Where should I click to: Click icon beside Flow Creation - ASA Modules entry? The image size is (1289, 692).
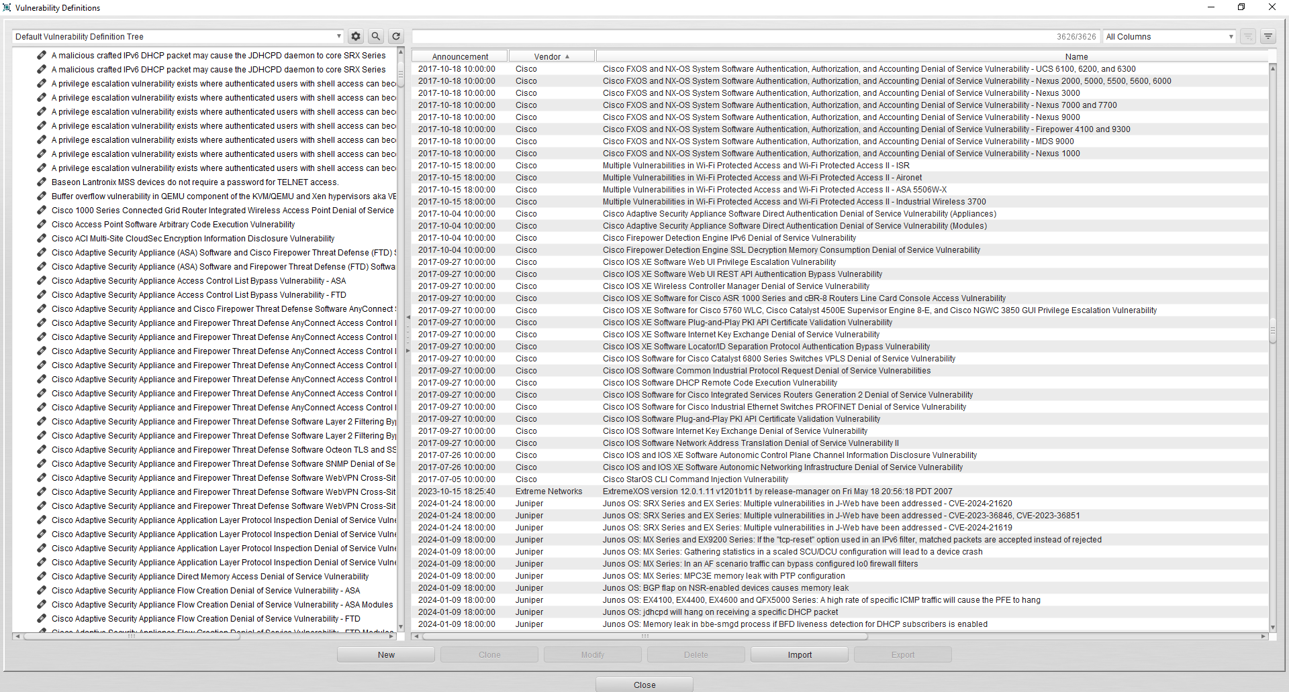tap(42, 604)
